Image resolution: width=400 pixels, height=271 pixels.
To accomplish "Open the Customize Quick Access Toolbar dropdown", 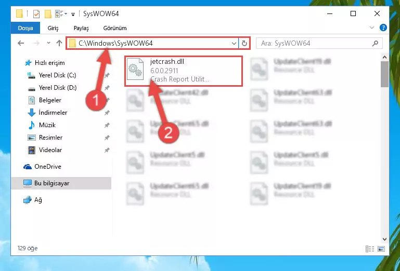I will [73, 14].
